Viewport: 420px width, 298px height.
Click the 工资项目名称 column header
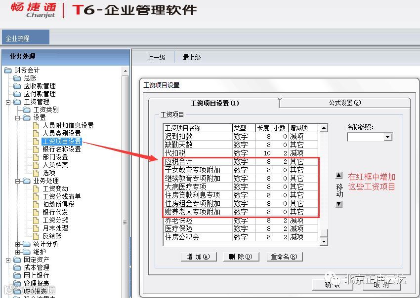coord(198,128)
